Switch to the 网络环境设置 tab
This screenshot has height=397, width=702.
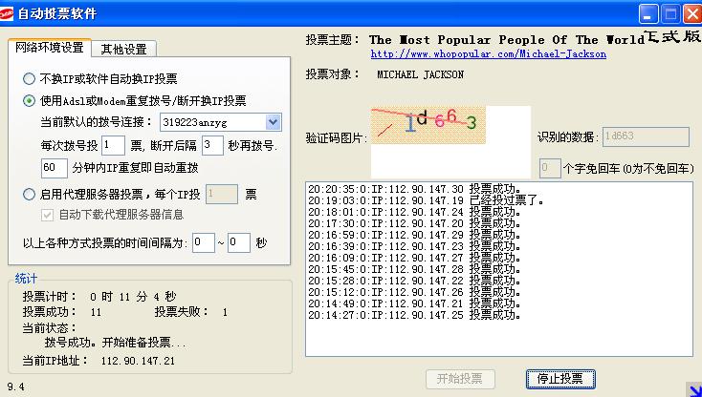coord(50,49)
